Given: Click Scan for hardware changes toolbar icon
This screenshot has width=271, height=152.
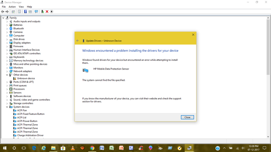Looking at the screenshot, I should pos(36,11).
